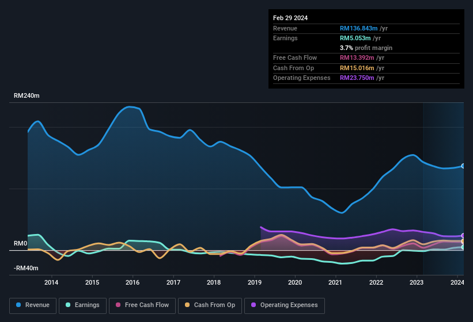Click the Operating Expenses label in tooltip
Viewport: 473px width, 322px height.
pyautogui.click(x=301, y=78)
